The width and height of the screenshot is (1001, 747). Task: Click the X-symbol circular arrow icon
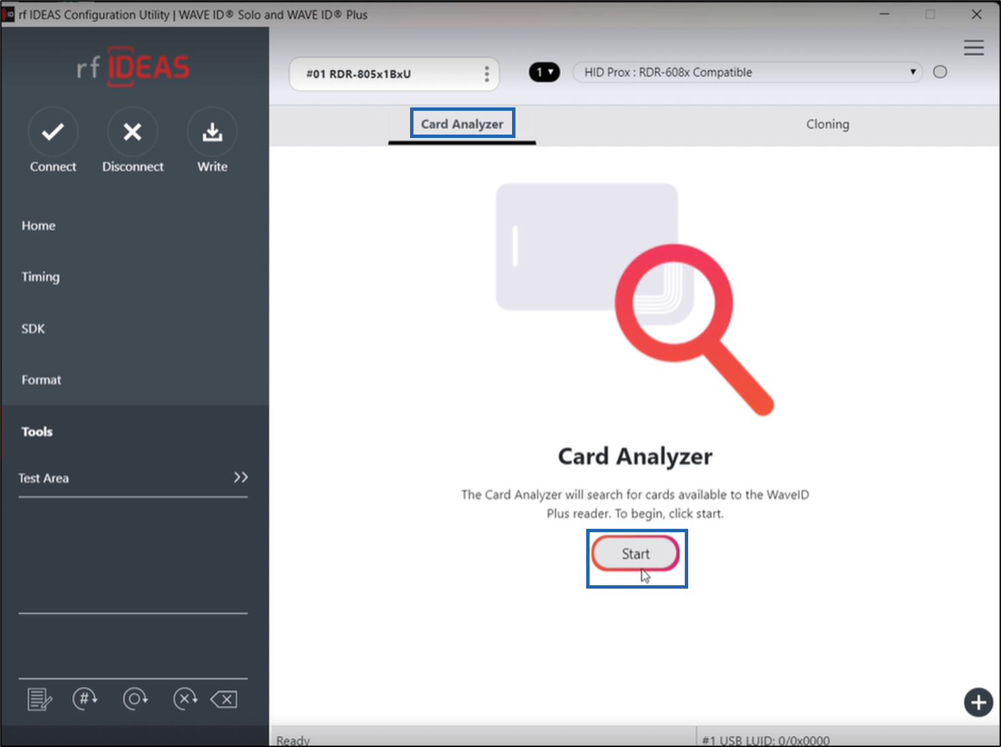pyautogui.click(x=185, y=699)
